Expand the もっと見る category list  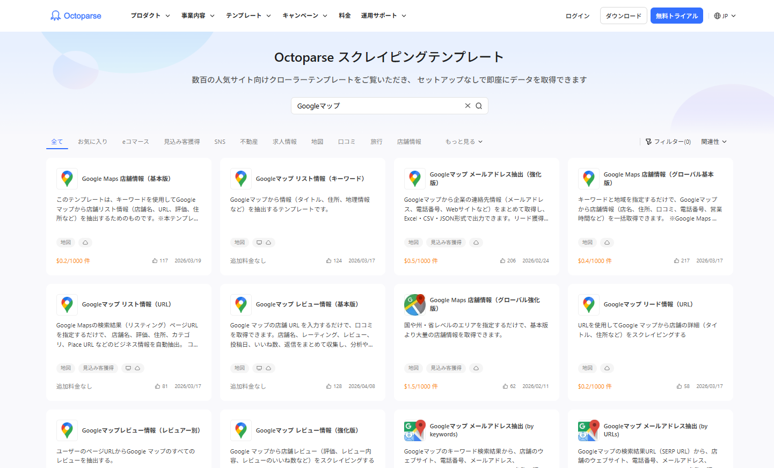[464, 142]
